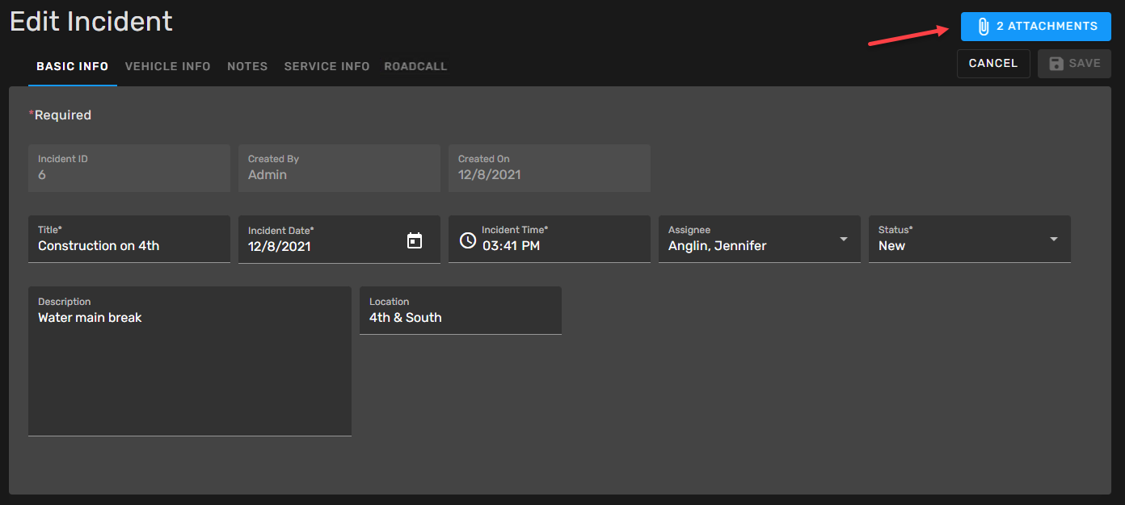Image resolution: width=1125 pixels, height=505 pixels.
Task: Click the paperclip icon for attachments
Action: pos(983,27)
